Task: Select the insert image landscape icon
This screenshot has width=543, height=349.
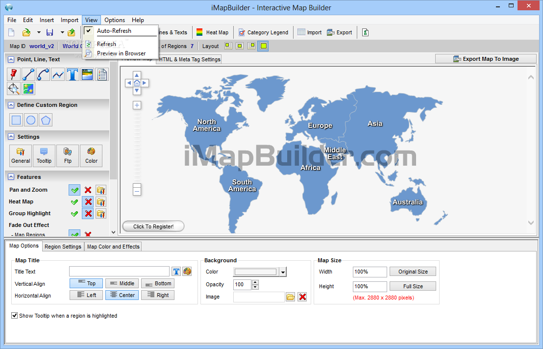Action: [x=87, y=75]
